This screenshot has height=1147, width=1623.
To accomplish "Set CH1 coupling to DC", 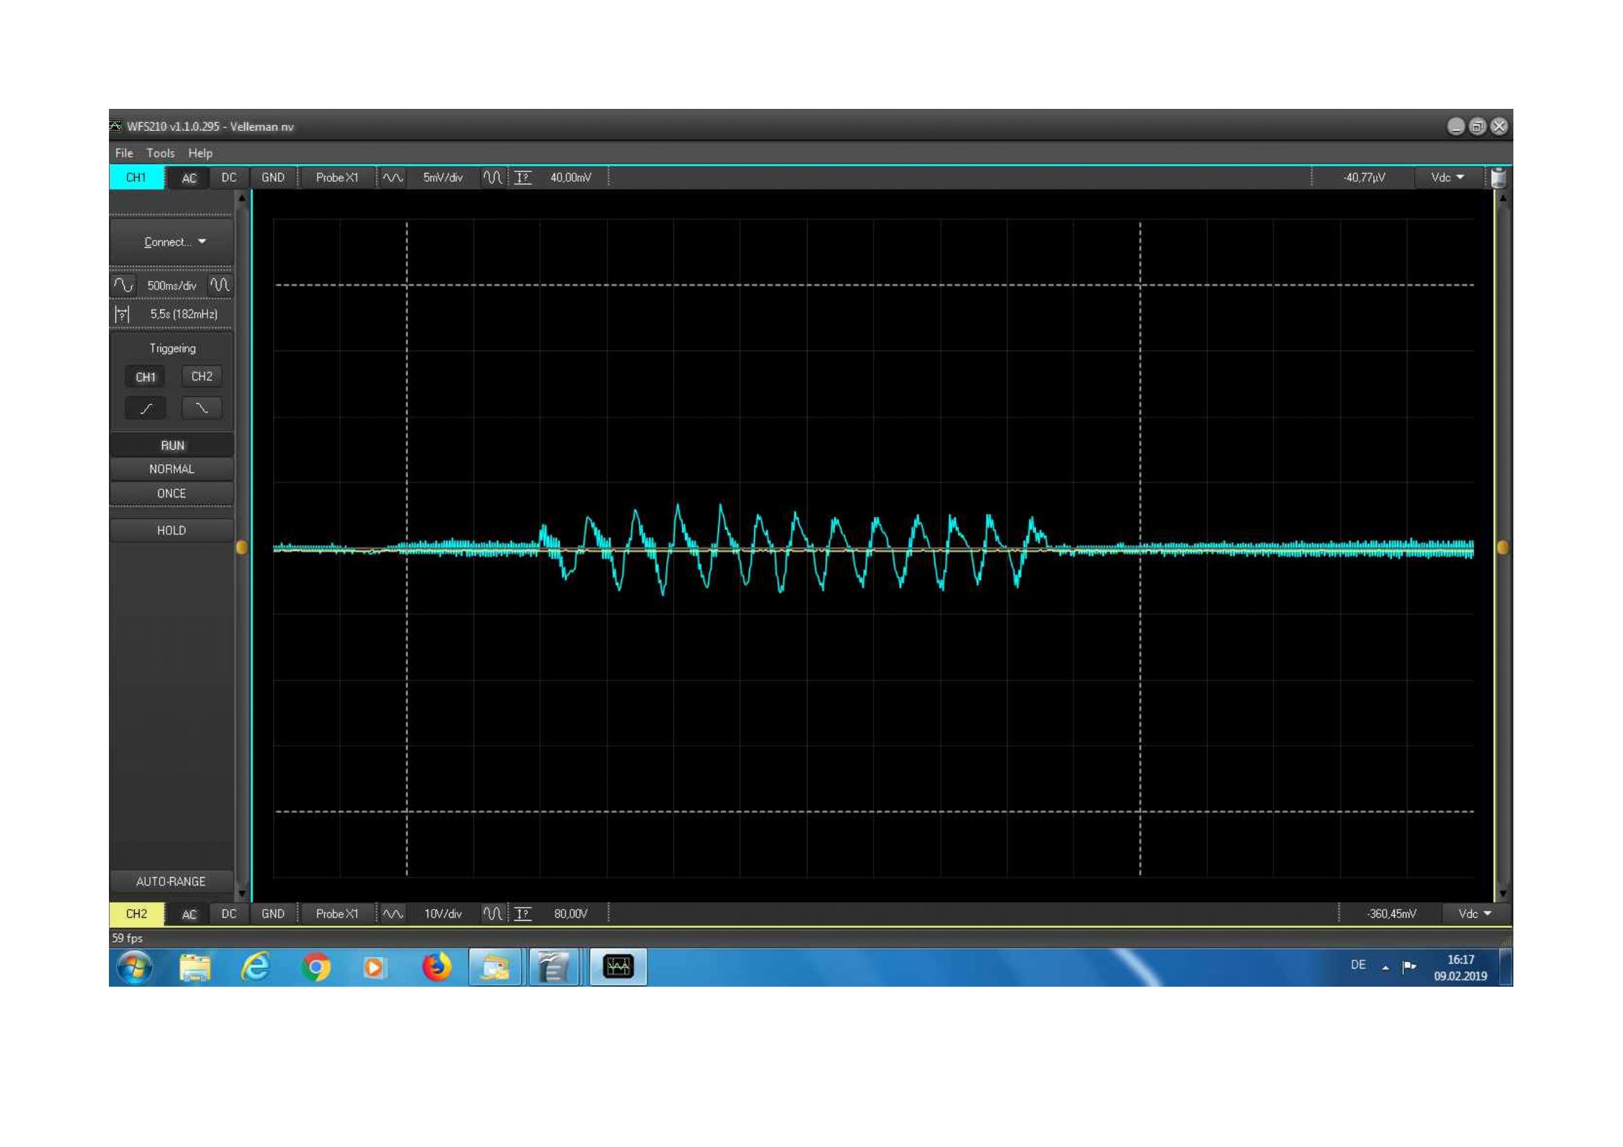I will point(228,178).
